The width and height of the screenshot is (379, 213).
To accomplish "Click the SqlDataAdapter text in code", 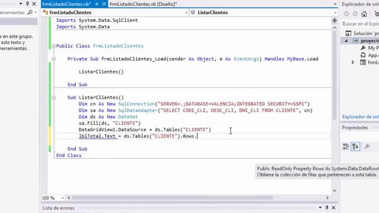I will 138,111.
